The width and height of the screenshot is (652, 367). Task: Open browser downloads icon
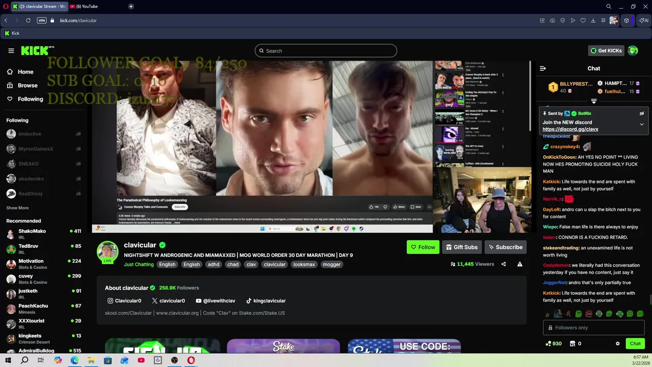pos(593,20)
